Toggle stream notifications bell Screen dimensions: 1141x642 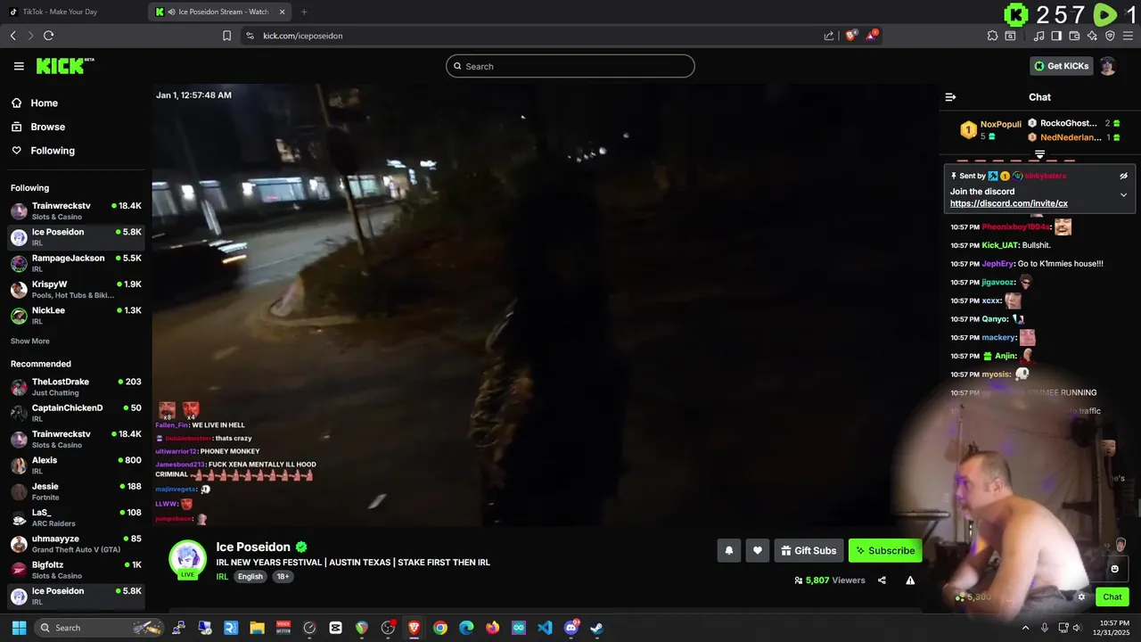[728, 551]
